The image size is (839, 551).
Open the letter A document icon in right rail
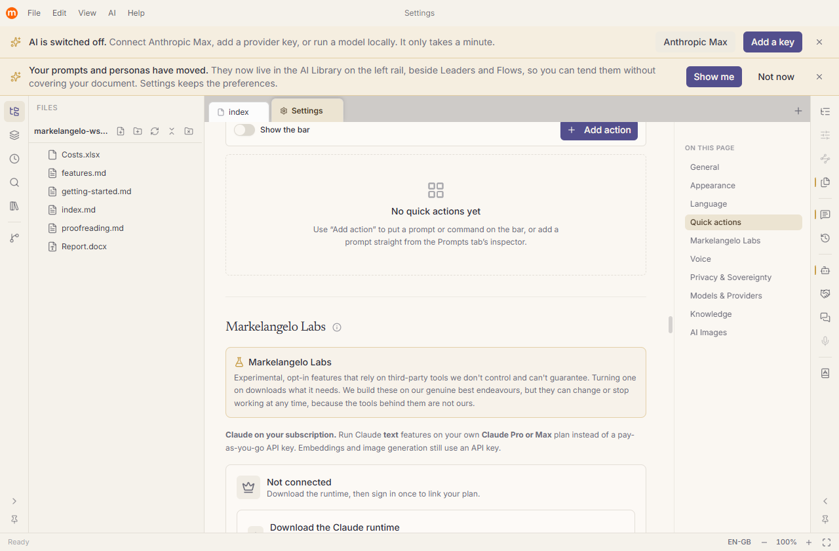coord(825,373)
